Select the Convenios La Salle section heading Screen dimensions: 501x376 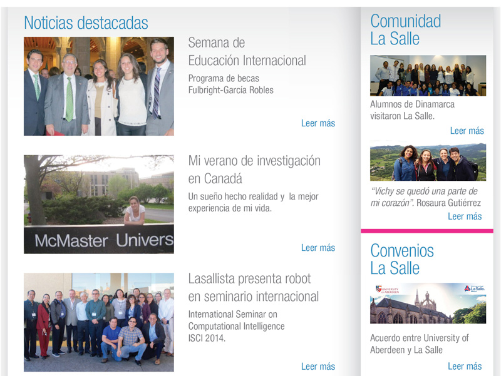pyautogui.click(x=401, y=259)
